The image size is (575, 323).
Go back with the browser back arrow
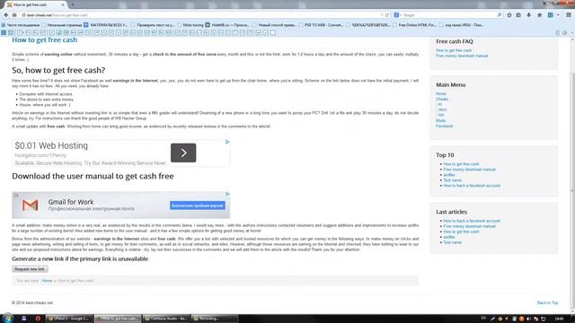(6, 15)
